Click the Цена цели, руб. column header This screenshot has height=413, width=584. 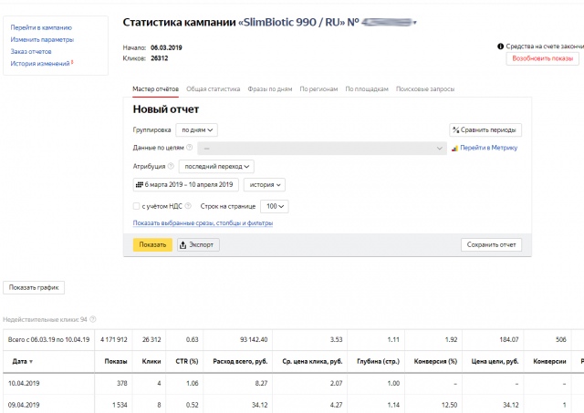495,361
